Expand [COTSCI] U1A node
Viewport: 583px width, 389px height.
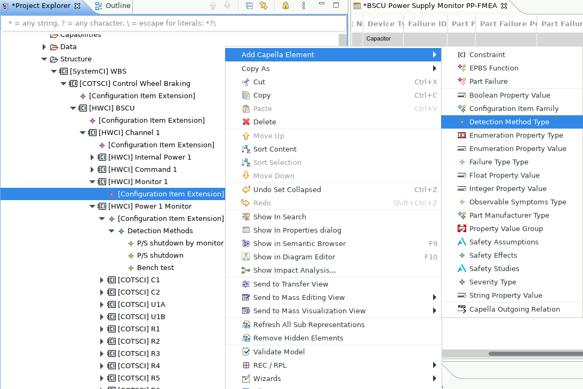click(102, 305)
